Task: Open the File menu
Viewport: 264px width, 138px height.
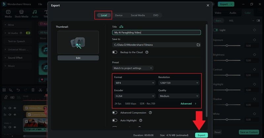Action: (40, 4)
